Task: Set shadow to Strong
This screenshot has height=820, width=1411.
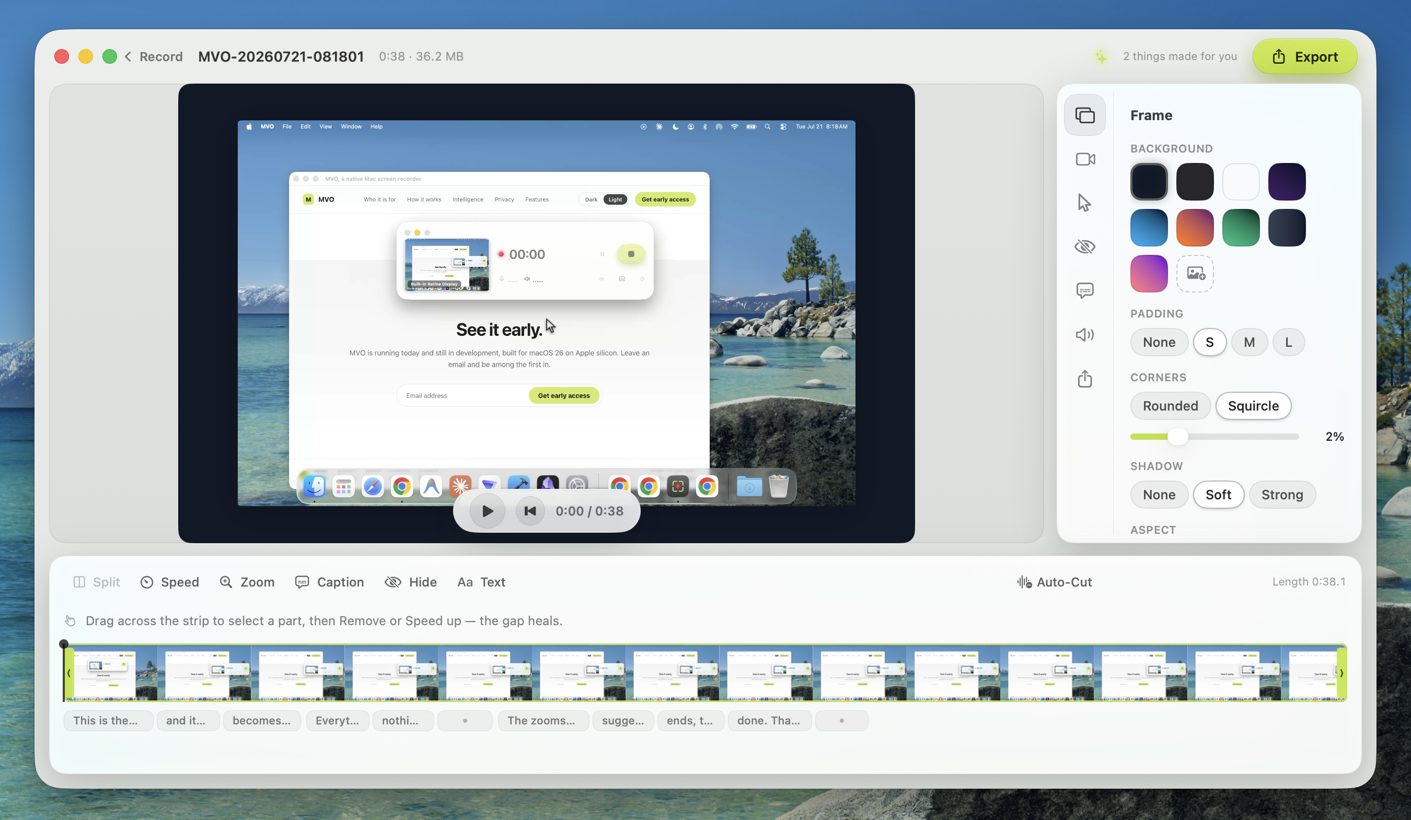Action: click(x=1281, y=495)
